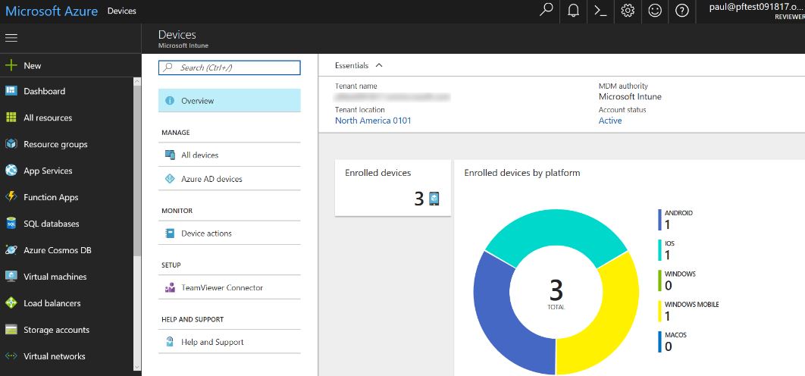The width and height of the screenshot is (805, 376).
Task: Click the 'MDM authority' label
Action: [x=623, y=86]
